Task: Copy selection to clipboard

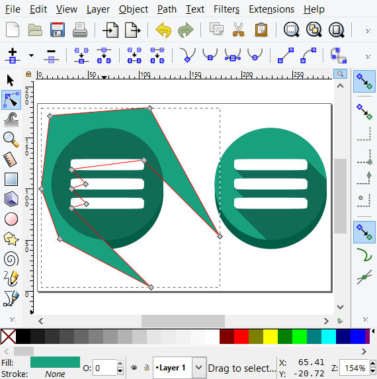Action: [216, 29]
